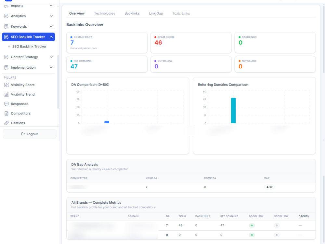This screenshot has height=244, width=325.
Task: Click the Content Strategy sidebar icon
Action: 6,57
